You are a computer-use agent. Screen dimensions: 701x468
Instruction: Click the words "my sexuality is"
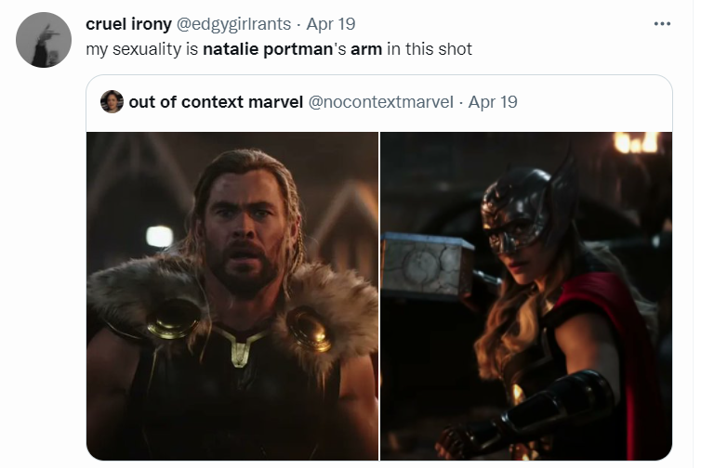pyautogui.click(x=142, y=49)
